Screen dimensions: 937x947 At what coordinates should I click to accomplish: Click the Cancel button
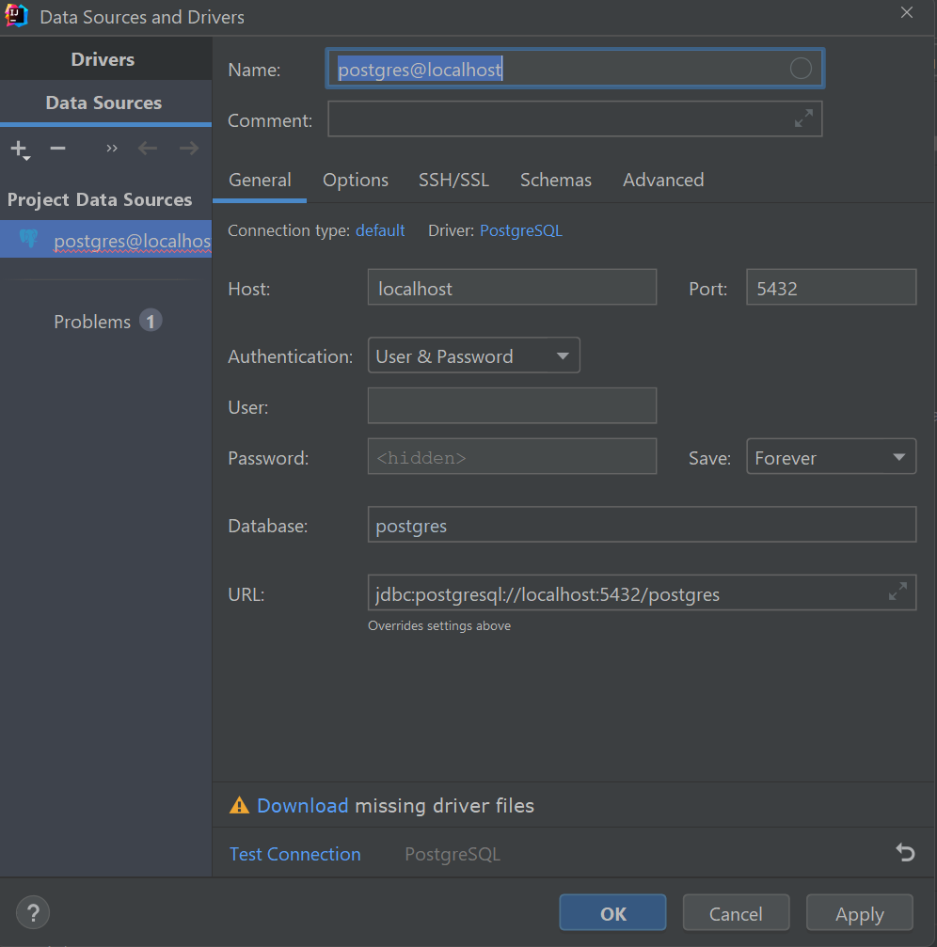(736, 912)
